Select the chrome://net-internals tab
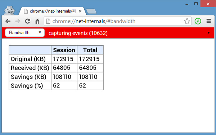This screenshot has width=216, height=135. 53,11
